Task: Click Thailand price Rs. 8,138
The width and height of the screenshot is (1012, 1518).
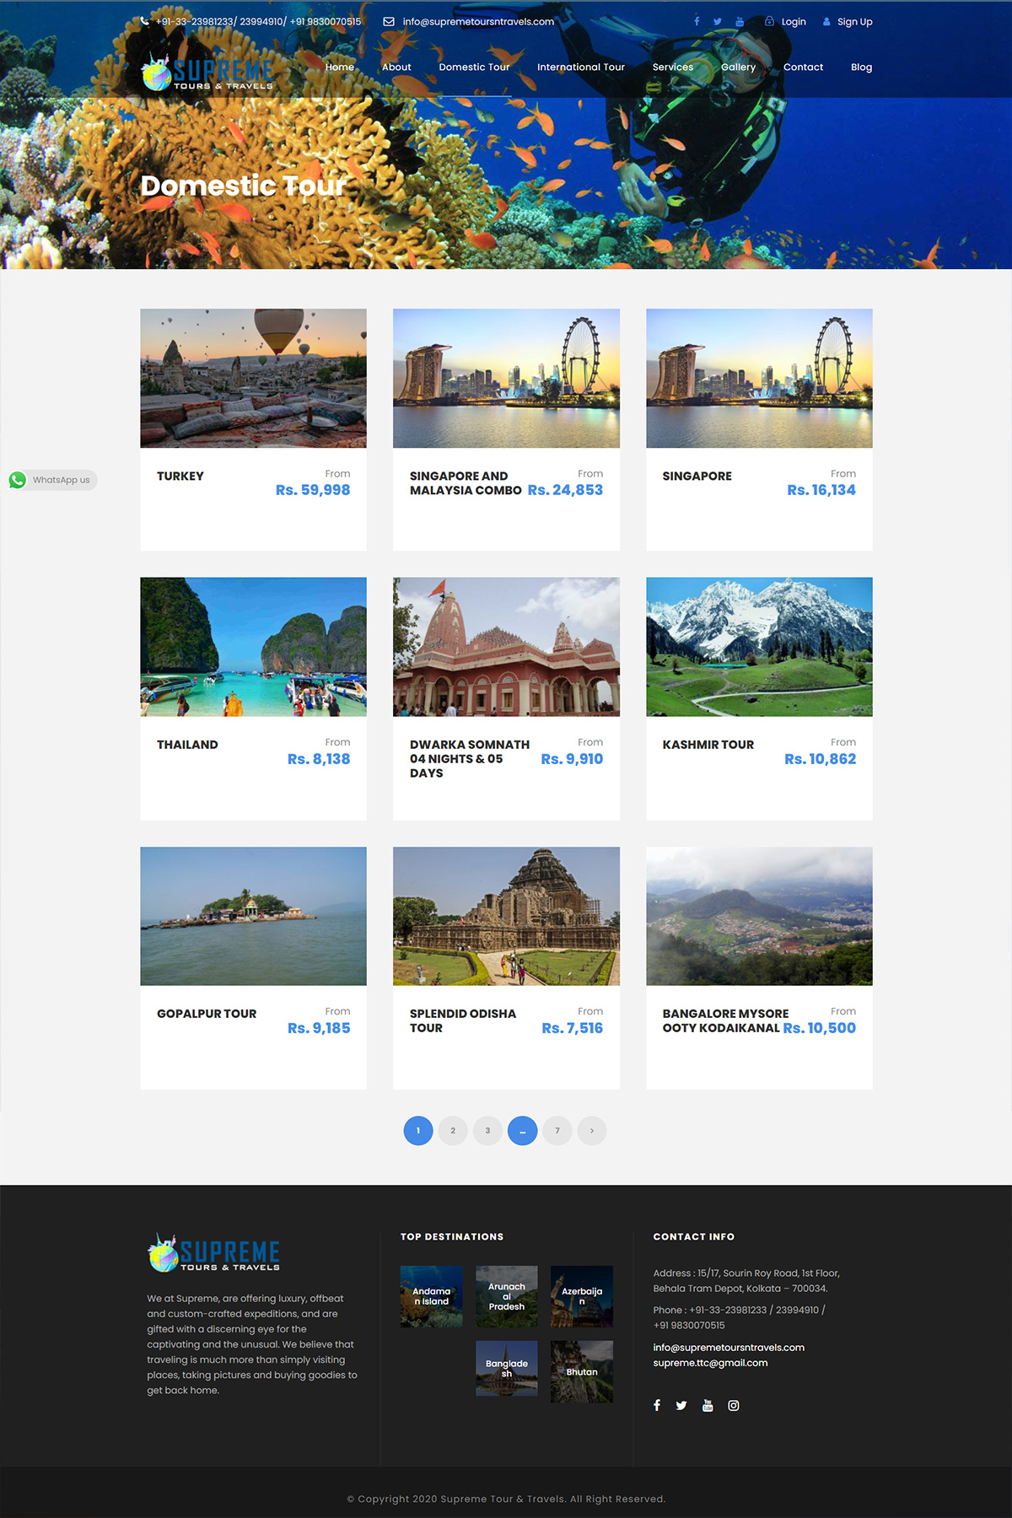Action: click(319, 759)
